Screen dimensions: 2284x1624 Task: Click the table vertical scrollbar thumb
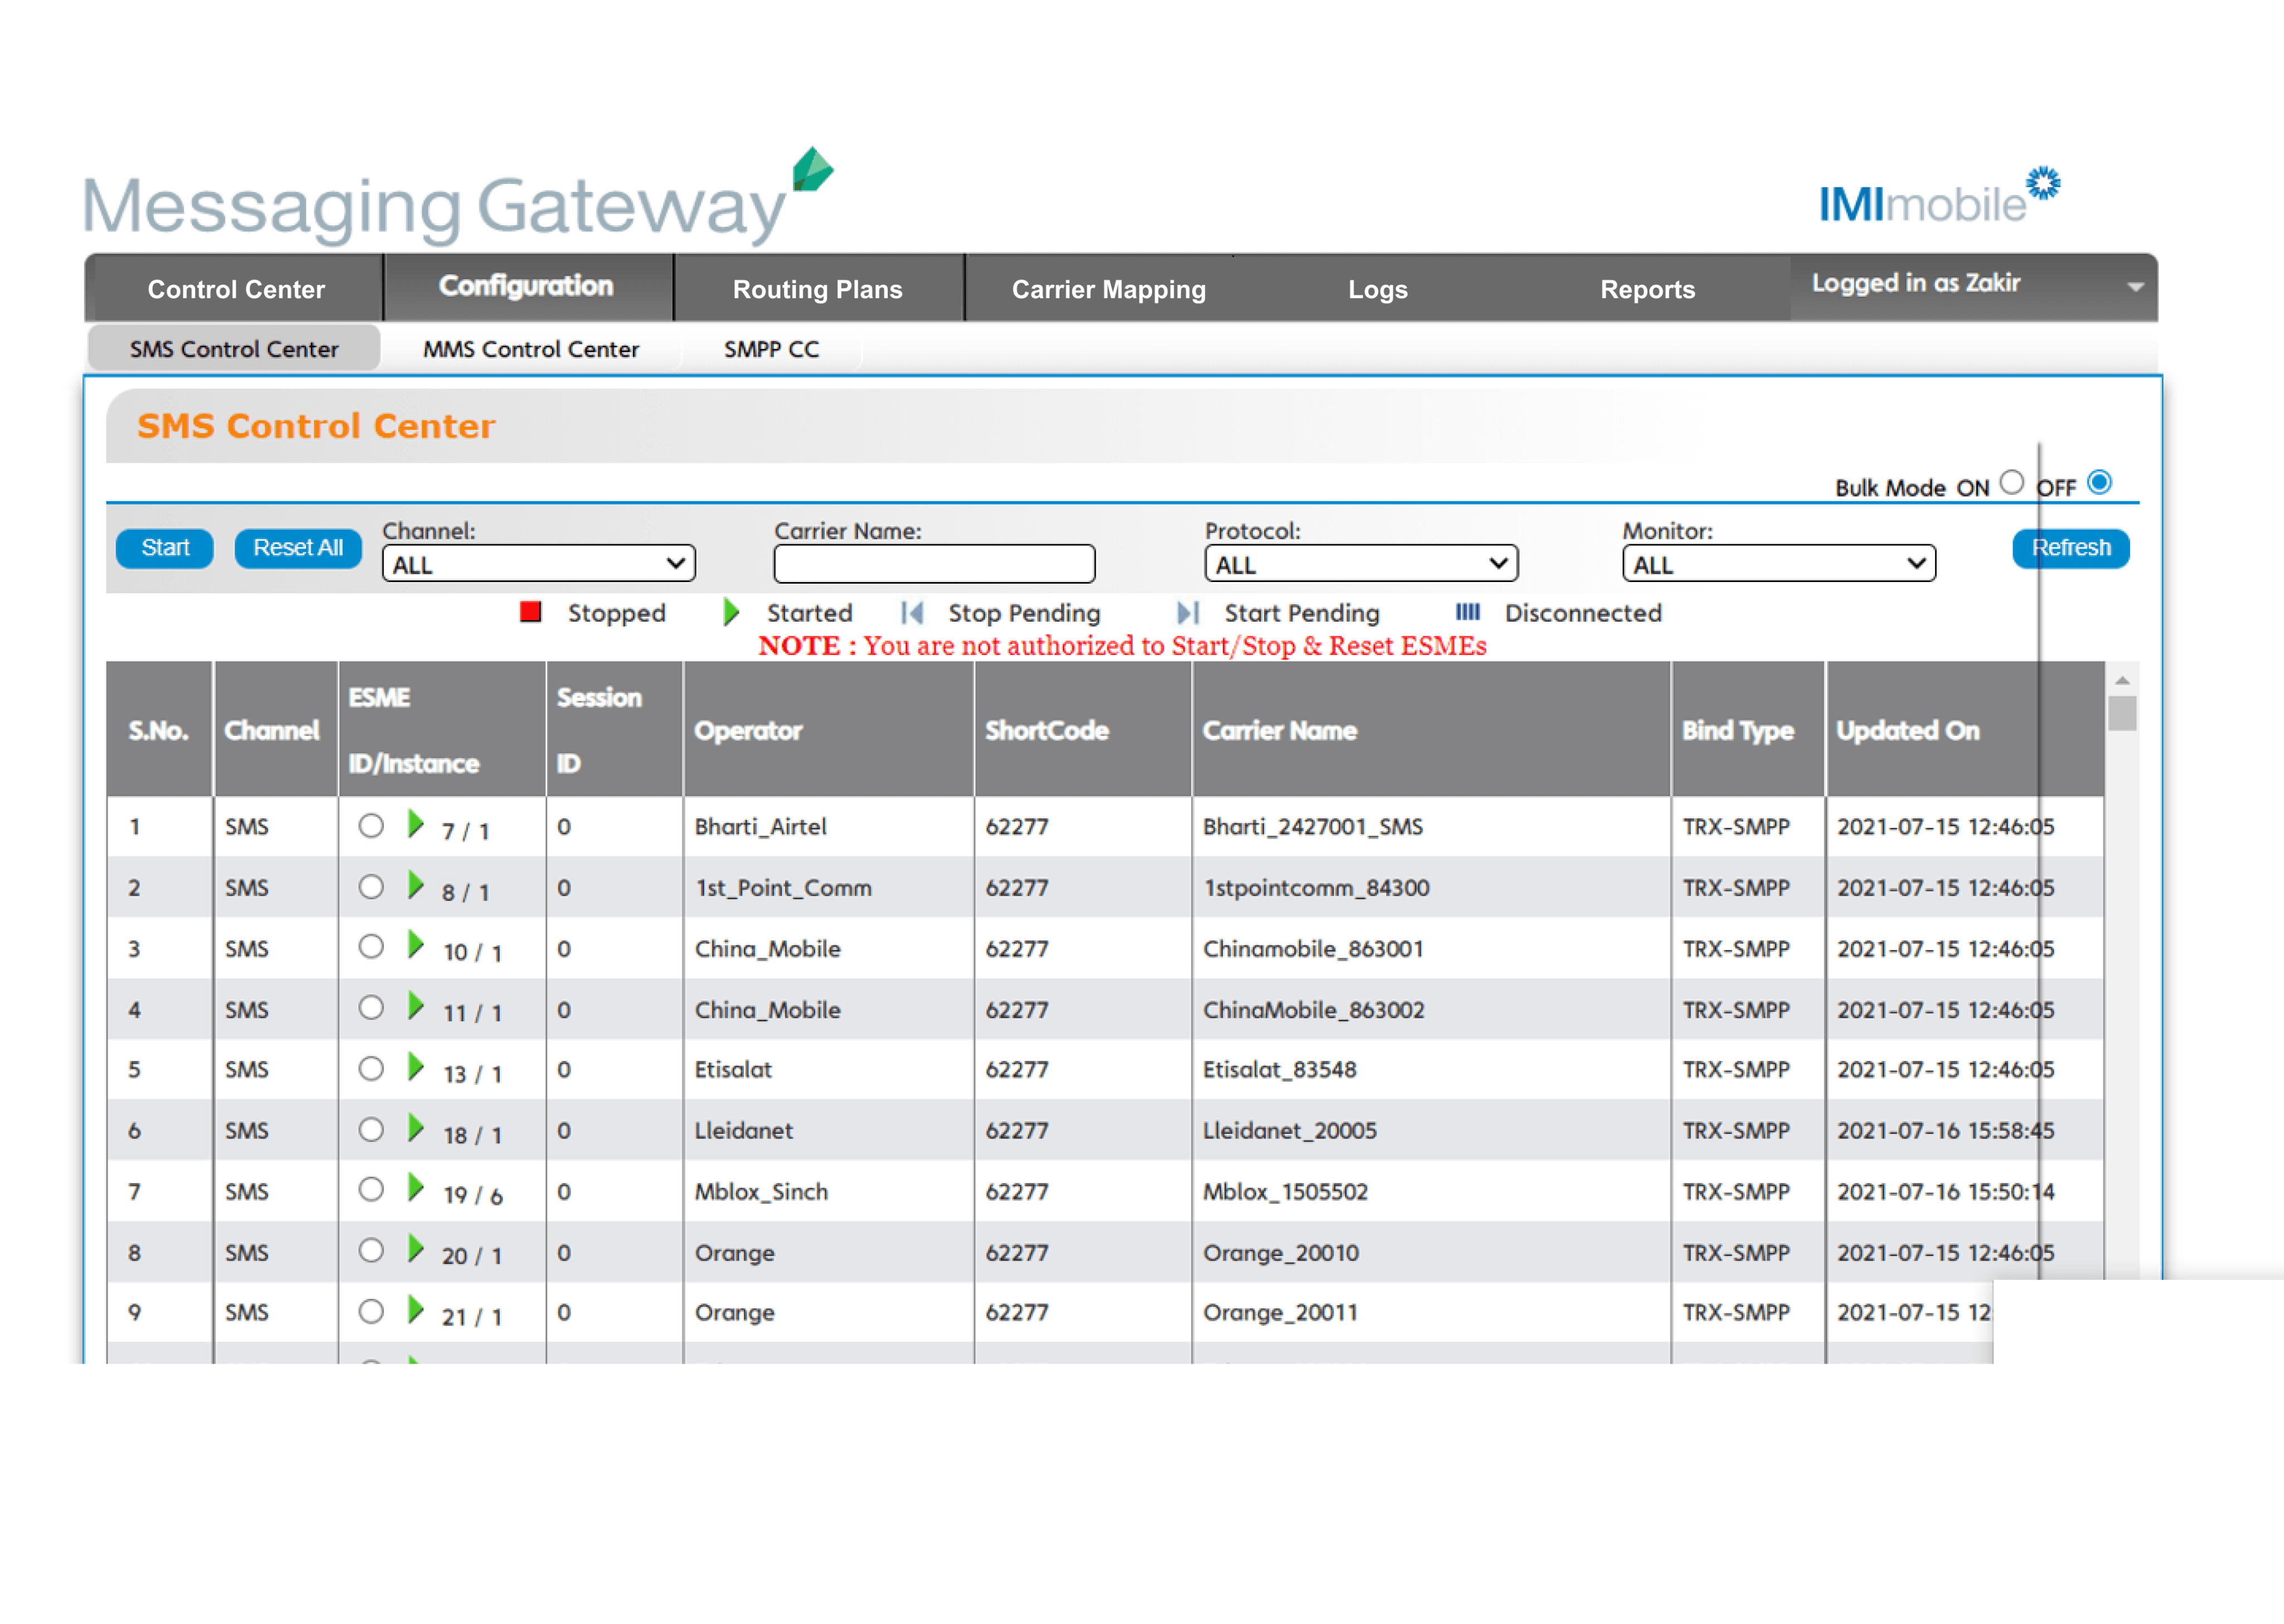pyautogui.click(x=2121, y=713)
